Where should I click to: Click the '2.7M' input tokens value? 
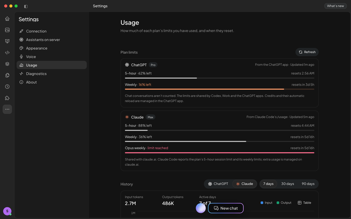[130, 203]
